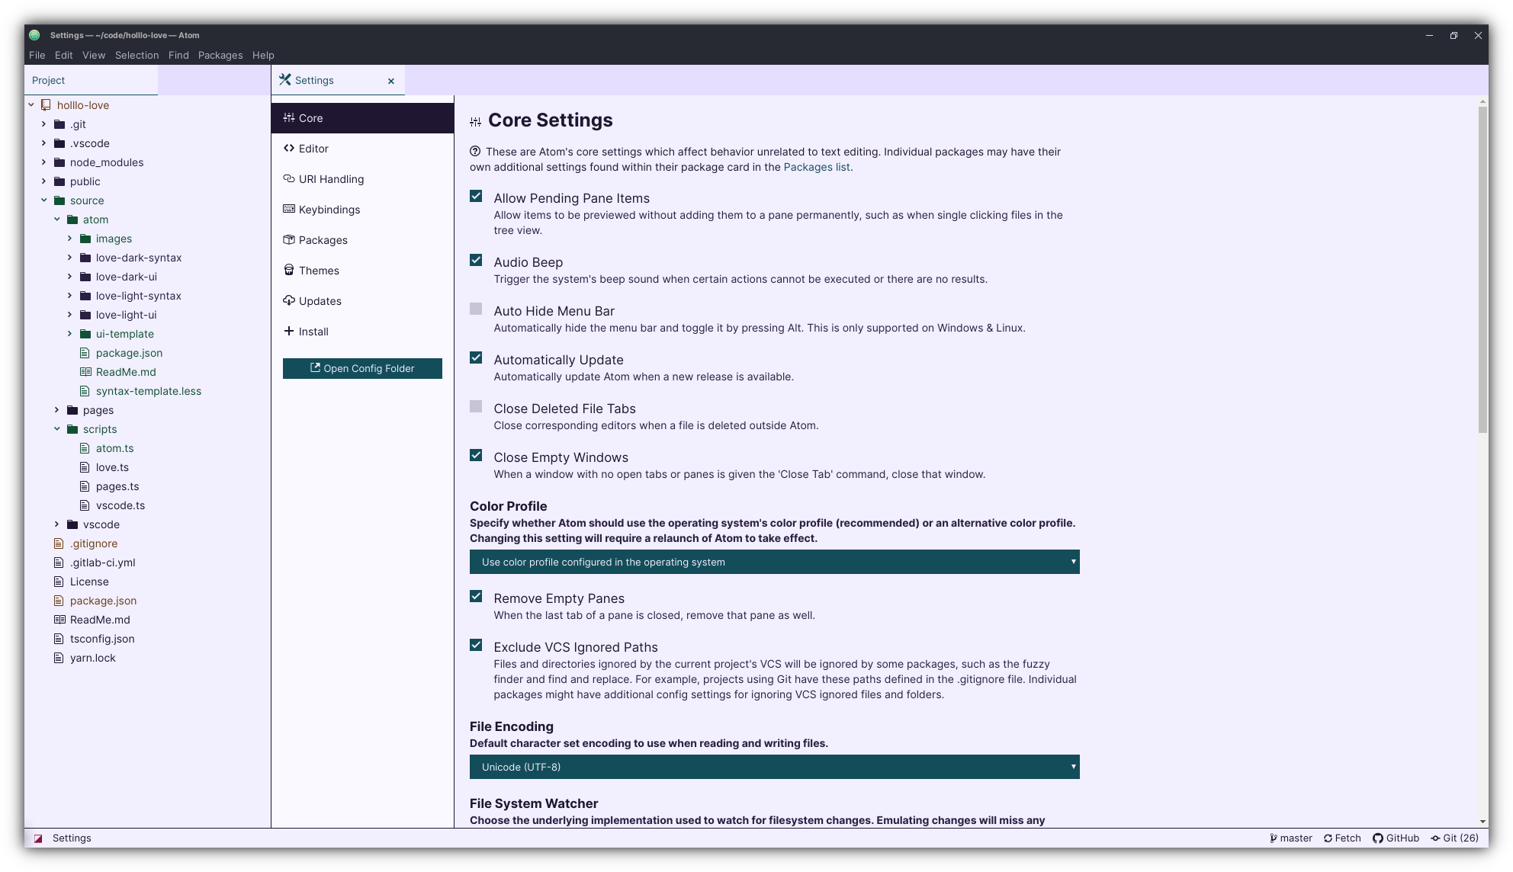Screen dimensions: 1513x872
Task: Select the Packages menu item
Action: [x=220, y=55]
